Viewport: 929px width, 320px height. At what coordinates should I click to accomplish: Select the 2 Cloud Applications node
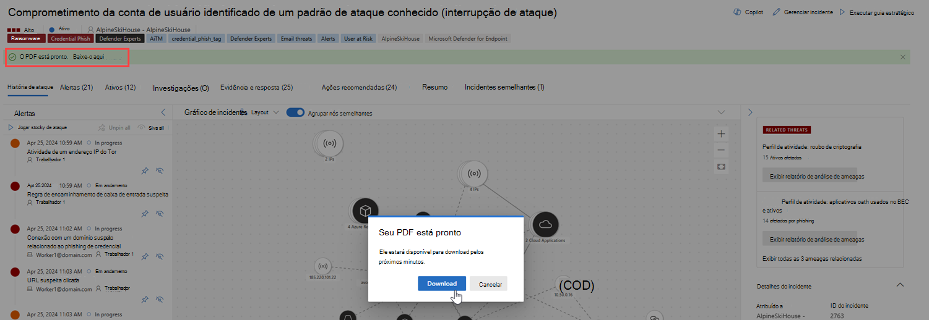[x=545, y=225]
